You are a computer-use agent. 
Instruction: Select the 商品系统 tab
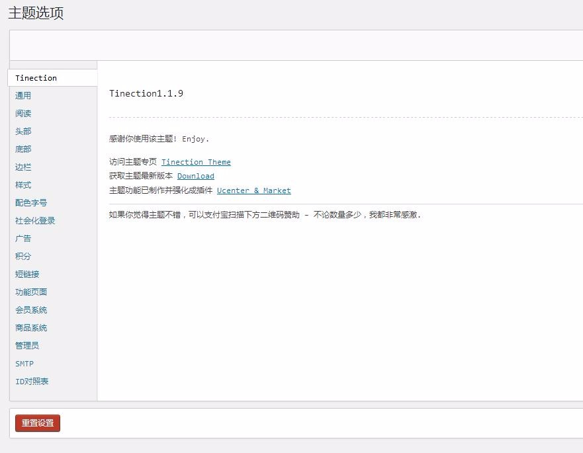30,327
